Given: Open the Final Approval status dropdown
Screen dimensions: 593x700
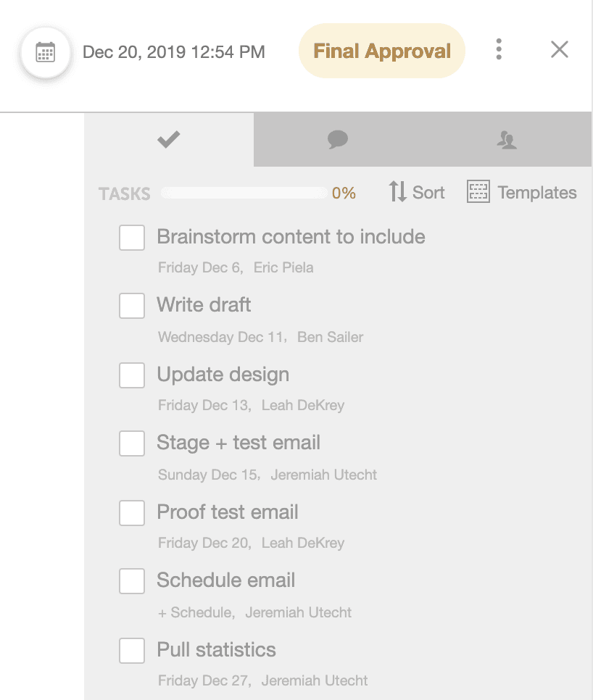Looking at the screenshot, I should (381, 51).
